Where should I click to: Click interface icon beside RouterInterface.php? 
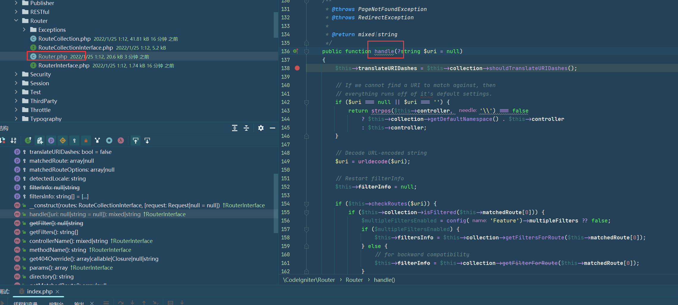(33, 65)
